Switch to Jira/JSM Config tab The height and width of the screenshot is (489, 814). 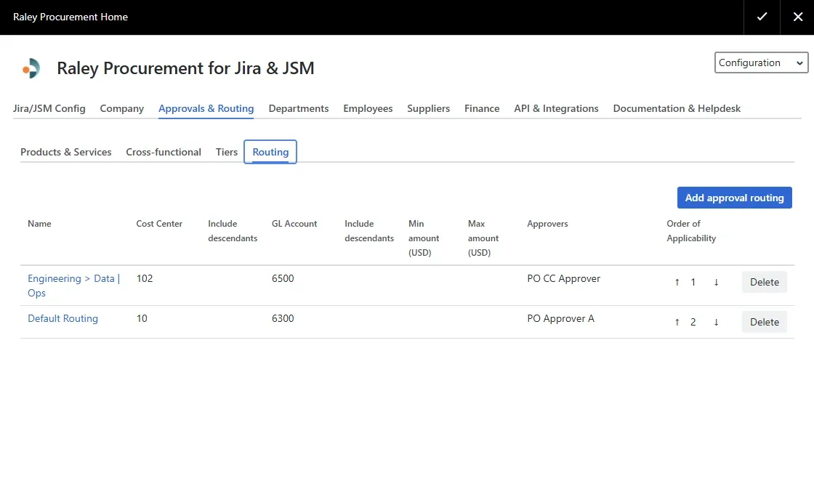coord(49,108)
